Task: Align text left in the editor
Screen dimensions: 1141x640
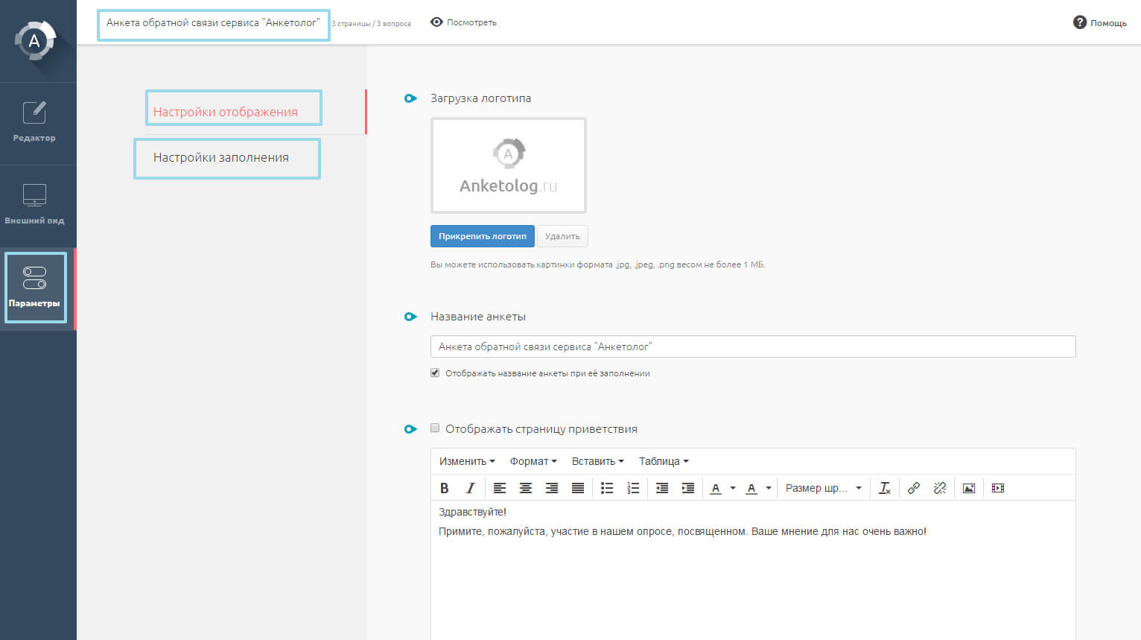Action: pyautogui.click(x=500, y=488)
